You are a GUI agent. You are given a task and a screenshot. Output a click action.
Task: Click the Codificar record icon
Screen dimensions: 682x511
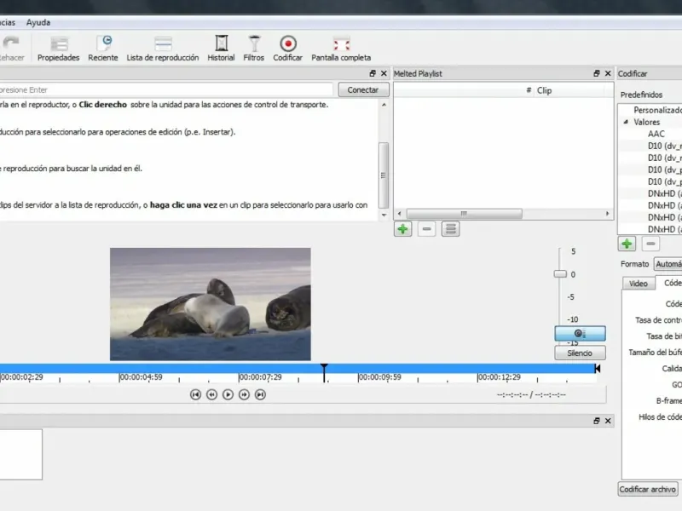click(x=288, y=48)
